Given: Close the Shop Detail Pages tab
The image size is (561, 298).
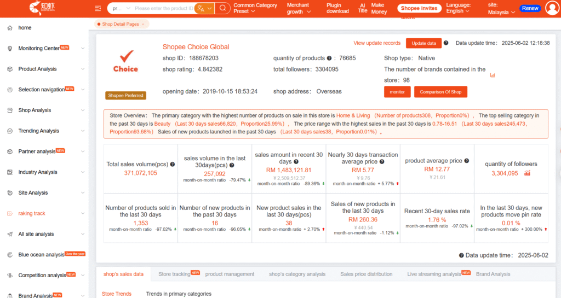Looking at the screenshot, I should [x=143, y=24].
